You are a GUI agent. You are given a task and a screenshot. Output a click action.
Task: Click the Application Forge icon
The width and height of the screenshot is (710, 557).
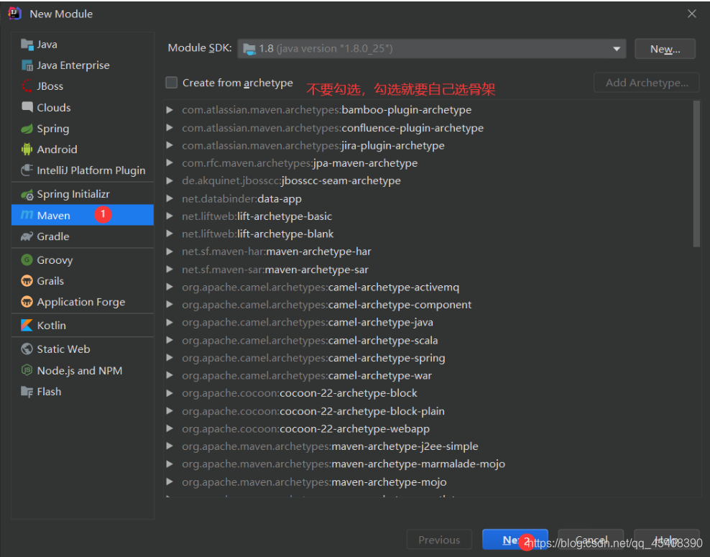(x=27, y=302)
